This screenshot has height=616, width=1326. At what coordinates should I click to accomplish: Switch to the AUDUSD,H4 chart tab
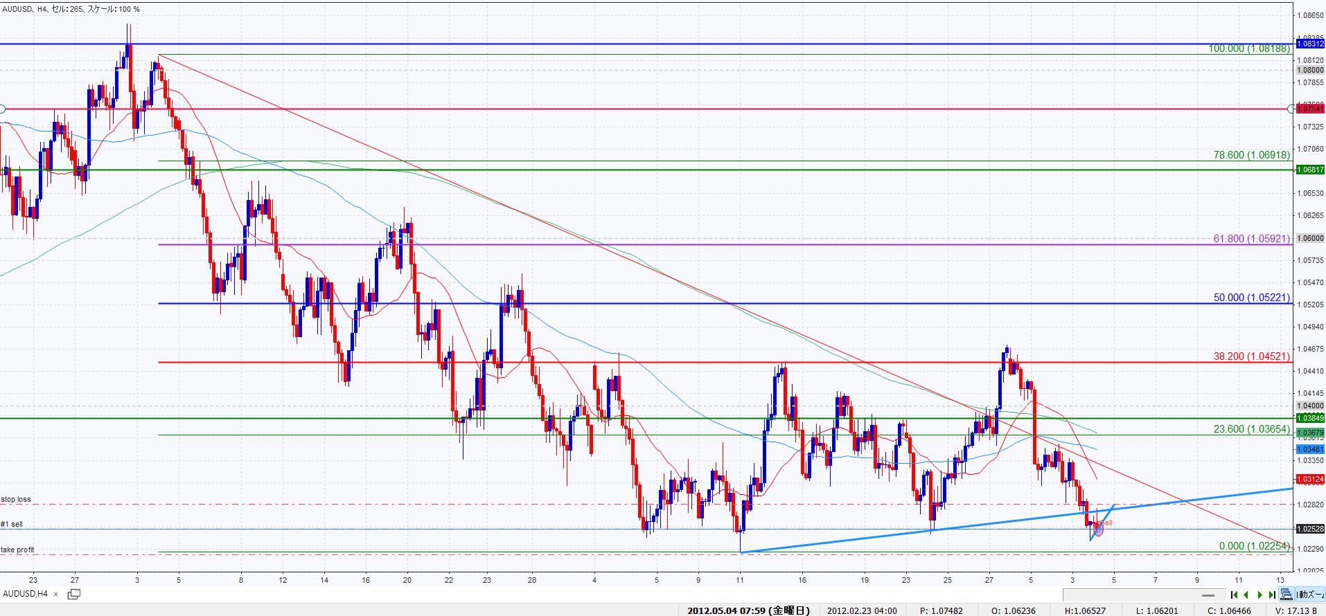click(25, 594)
